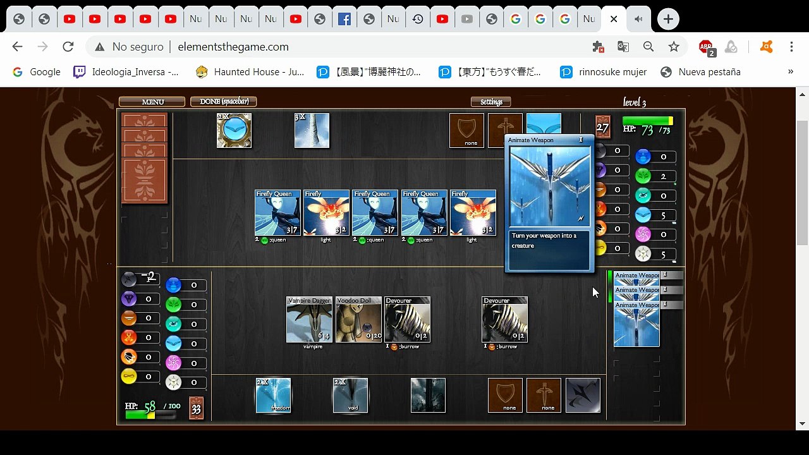809x455 pixels.
Task: Open the Avast orange extension icon
Action: coord(767,47)
